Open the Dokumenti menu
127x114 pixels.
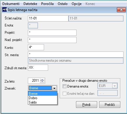click(11, 4)
